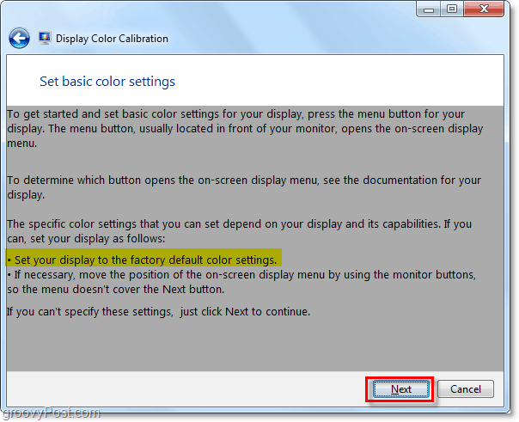Close the Display Color Calibration window

coord(484,9)
